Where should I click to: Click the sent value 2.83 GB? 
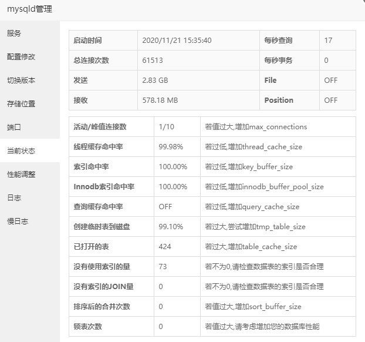click(155, 81)
